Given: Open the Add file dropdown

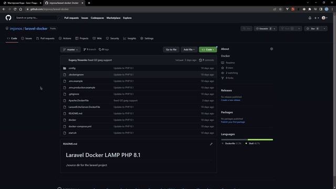Looking at the screenshot, I should [189, 49].
